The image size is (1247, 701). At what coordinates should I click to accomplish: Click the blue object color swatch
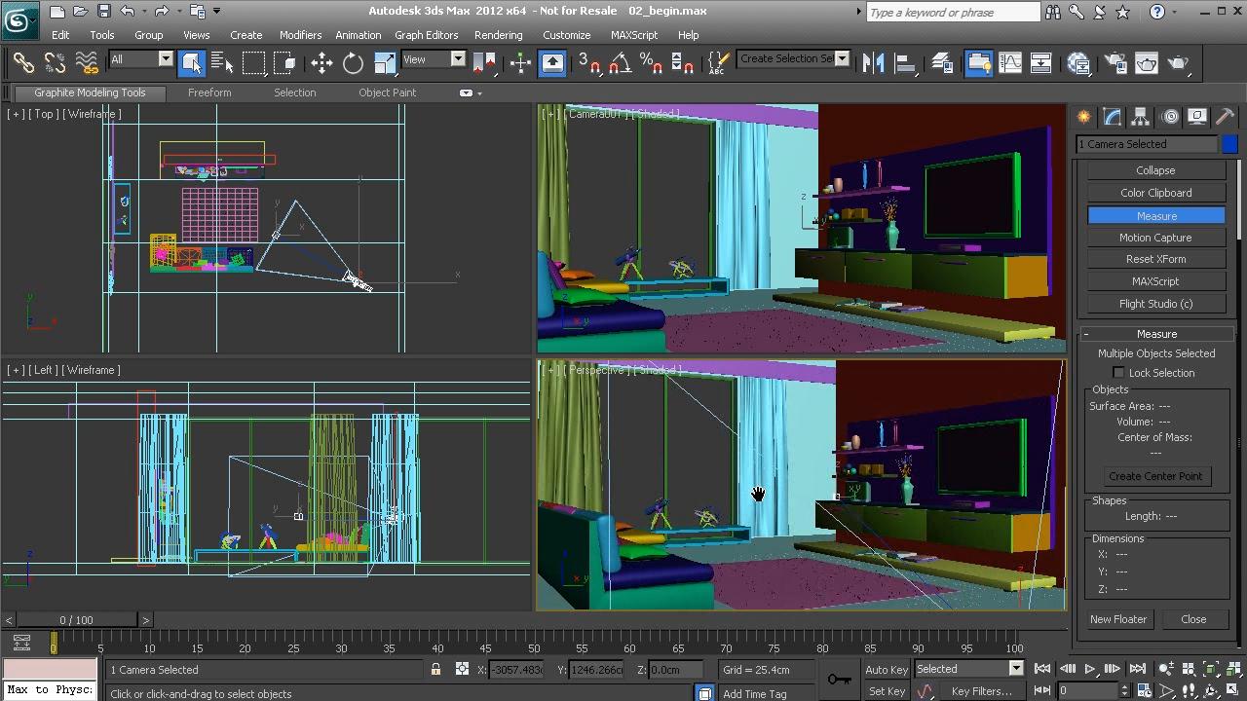point(1229,144)
